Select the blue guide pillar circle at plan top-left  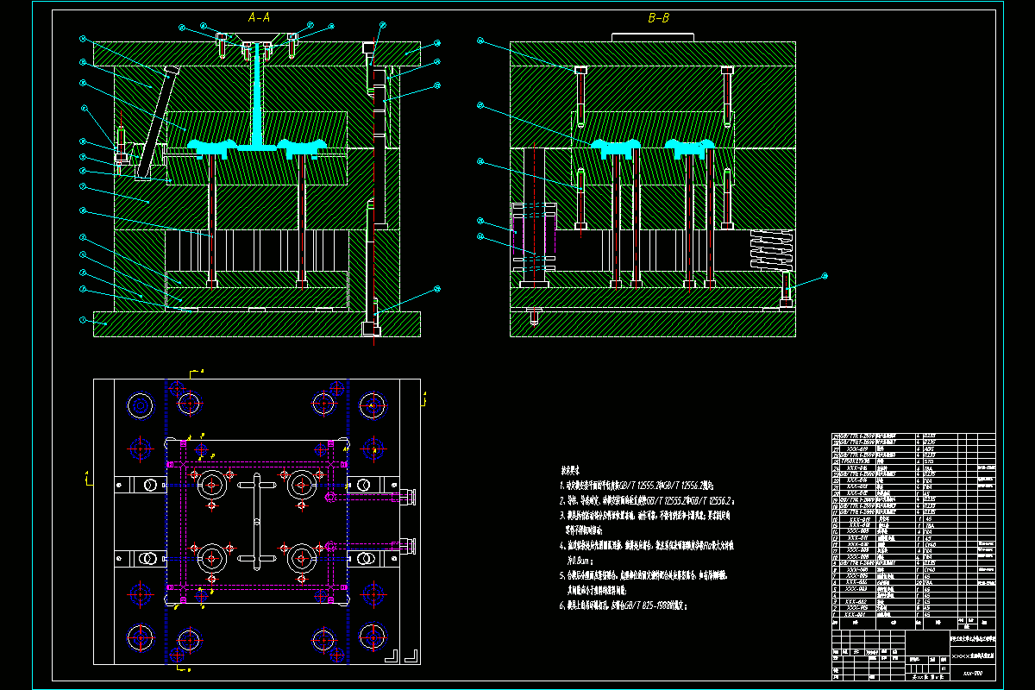point(139,404)
